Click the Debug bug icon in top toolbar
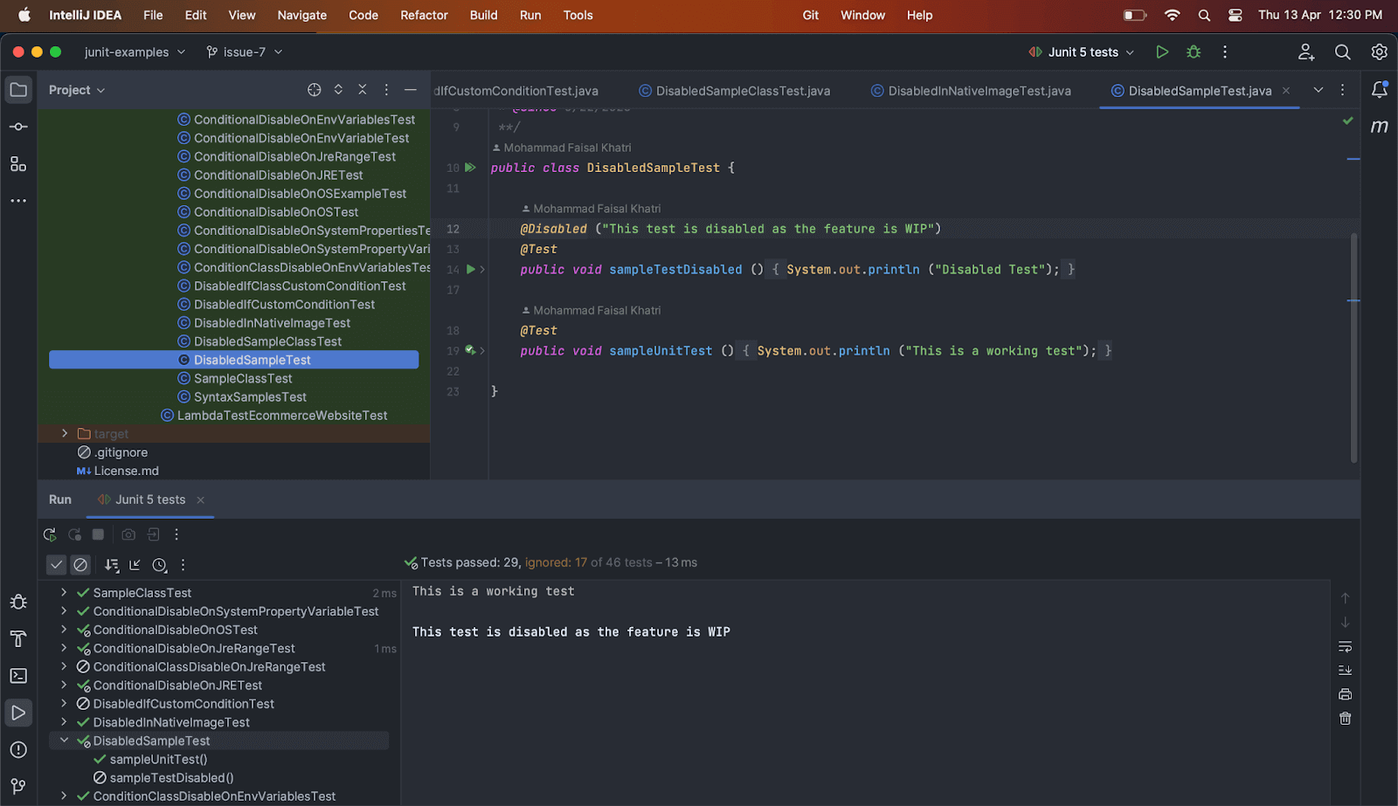 point(1194,52)
